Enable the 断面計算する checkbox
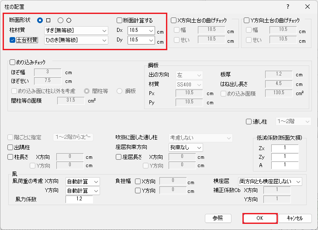The width and height of the screenshot is (318, 230). click(x=120, y=20)
